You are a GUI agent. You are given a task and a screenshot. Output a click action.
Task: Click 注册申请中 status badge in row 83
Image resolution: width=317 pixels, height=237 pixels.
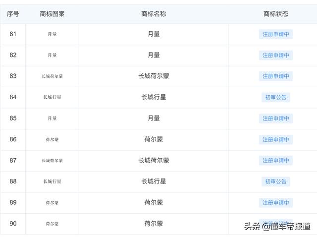point(276,76)
